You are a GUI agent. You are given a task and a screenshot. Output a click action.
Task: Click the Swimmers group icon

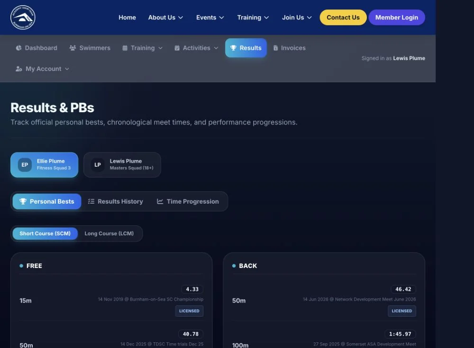pyautogui.click(x=73, y=48)
